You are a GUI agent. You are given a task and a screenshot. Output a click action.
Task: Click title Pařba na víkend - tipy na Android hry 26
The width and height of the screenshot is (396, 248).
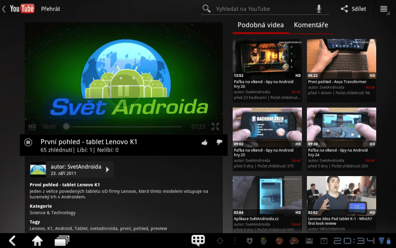pos(264,84)
